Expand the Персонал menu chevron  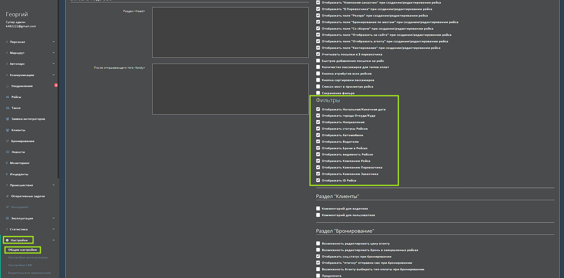click(x=53, y=42)
